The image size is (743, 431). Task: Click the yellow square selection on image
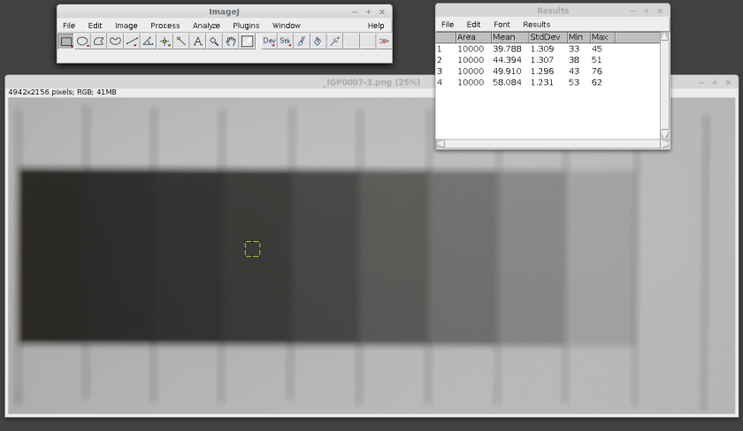point(253,249)
